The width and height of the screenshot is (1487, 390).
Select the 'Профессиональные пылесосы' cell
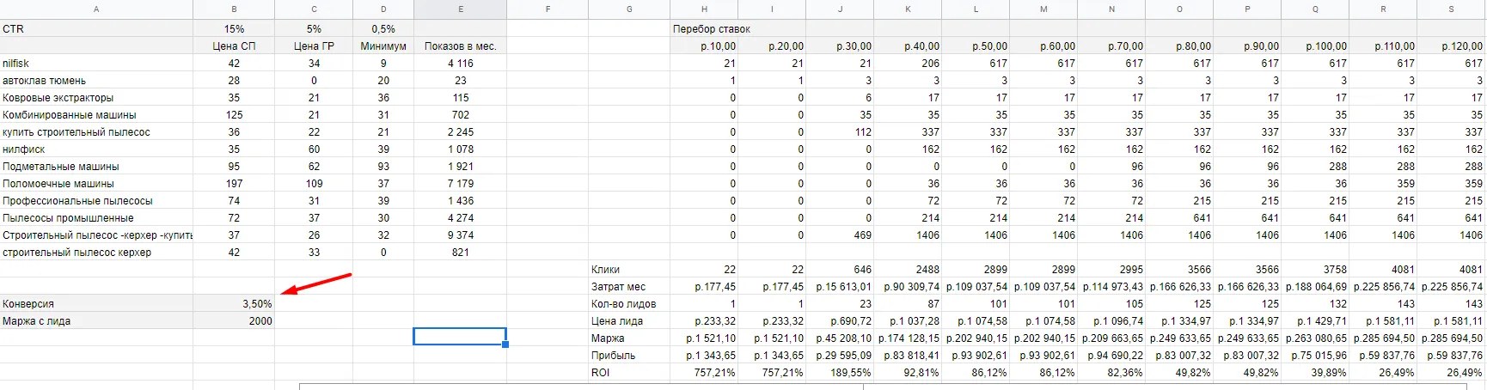[96, 200]
